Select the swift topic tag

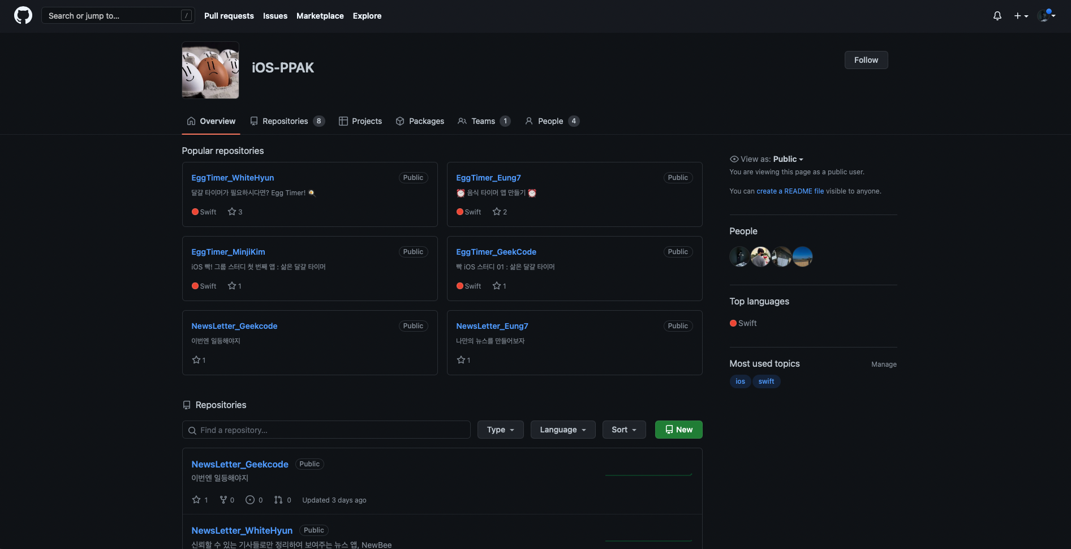[x=766, y=381]
